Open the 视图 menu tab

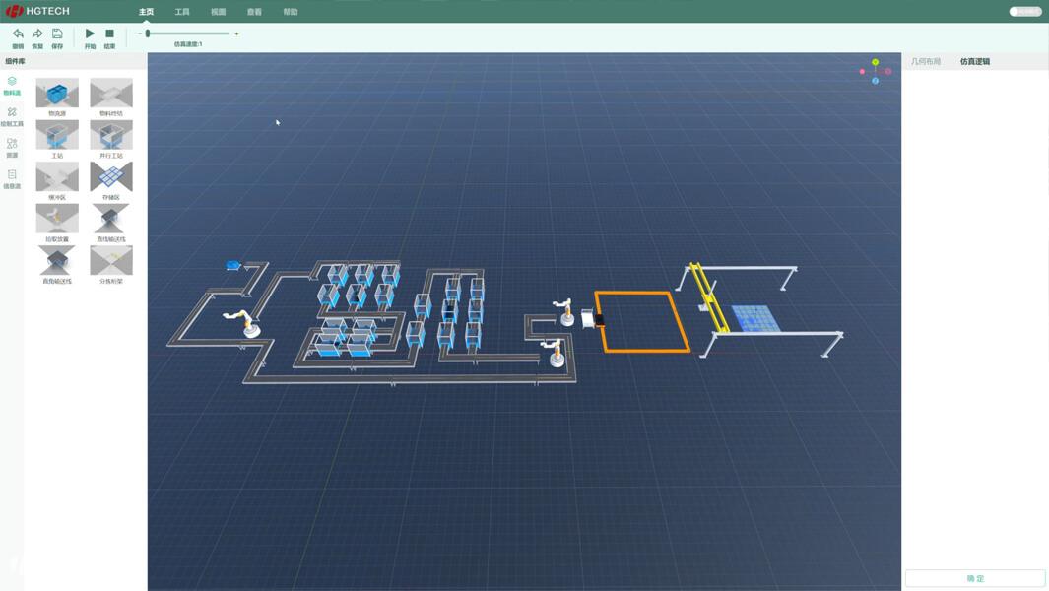click(219, 12)
